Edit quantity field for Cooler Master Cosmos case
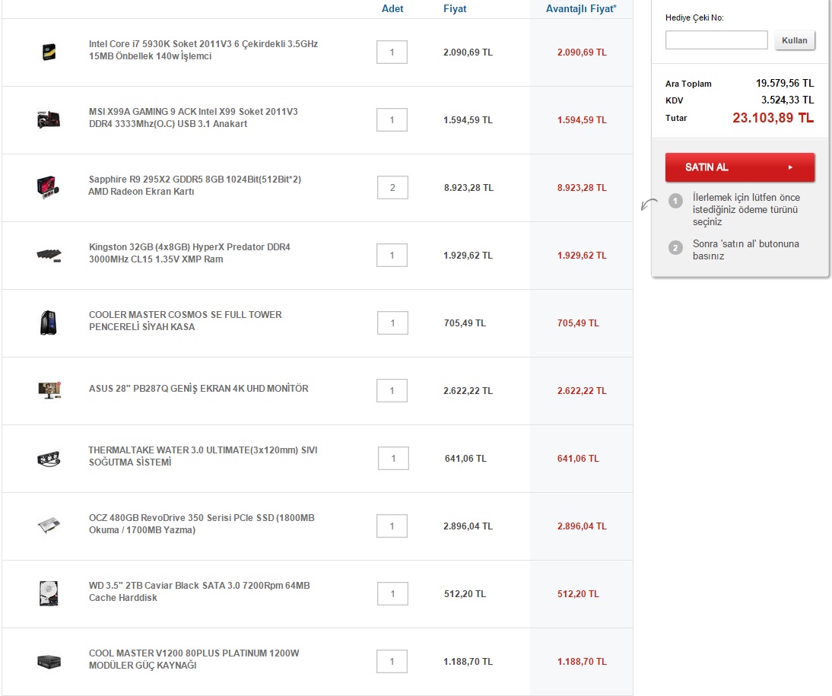This screenshot has height=696, width=832. click(x=392, y=323)
